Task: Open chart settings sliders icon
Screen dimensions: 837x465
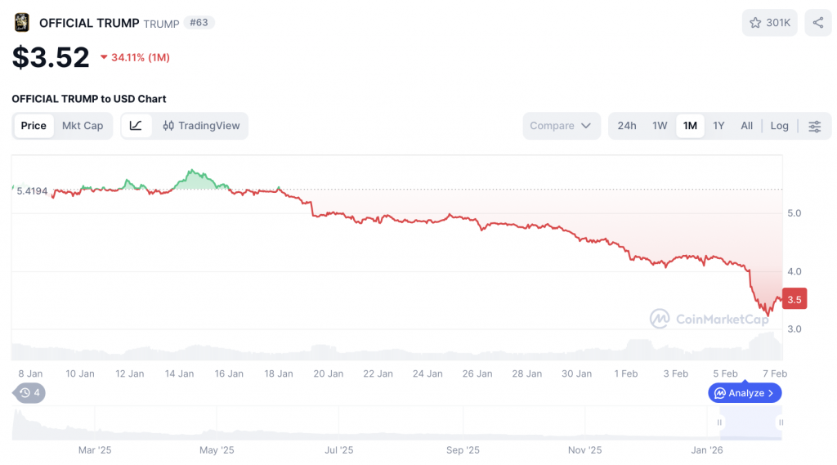Action: (x=814, y=126)
